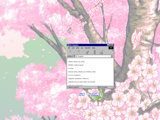This screenshot has width=160, height=120.
Task: Click the 'aikatsu' list line
Action: [x=76, y=62]
